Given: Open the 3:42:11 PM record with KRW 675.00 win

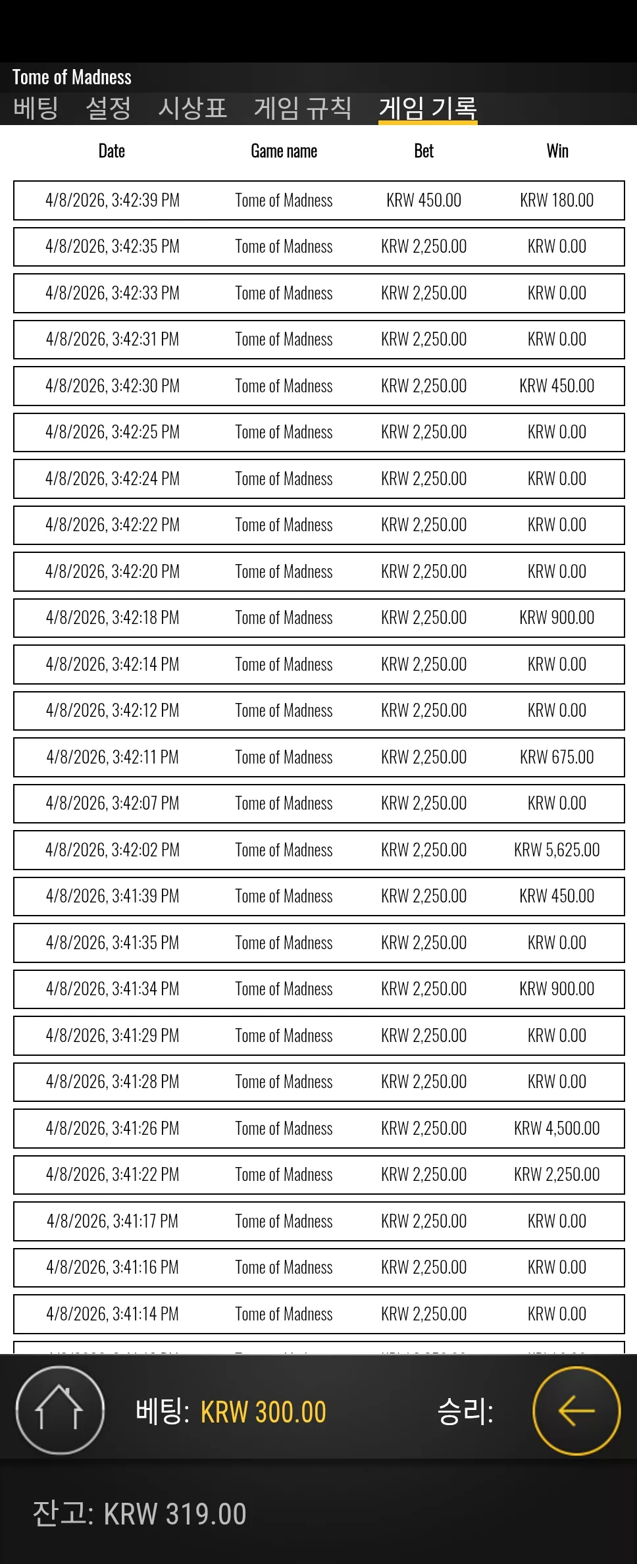Looking at the screenshot, I should click(319, 758).
